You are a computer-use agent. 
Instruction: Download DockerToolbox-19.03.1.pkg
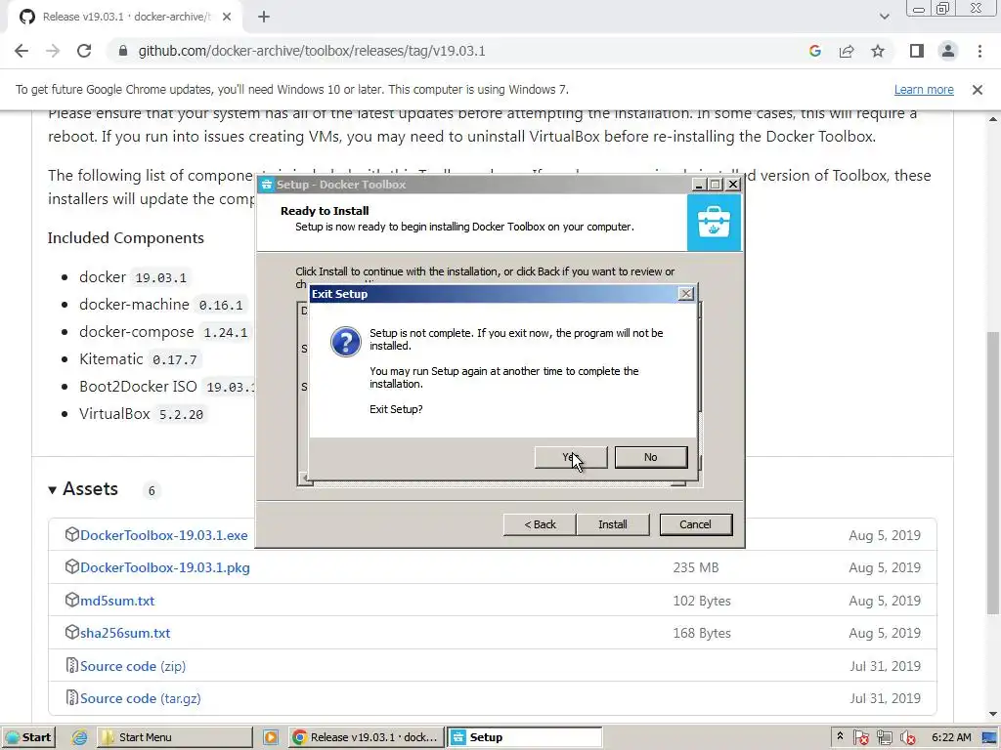click(x=164, y=567)
